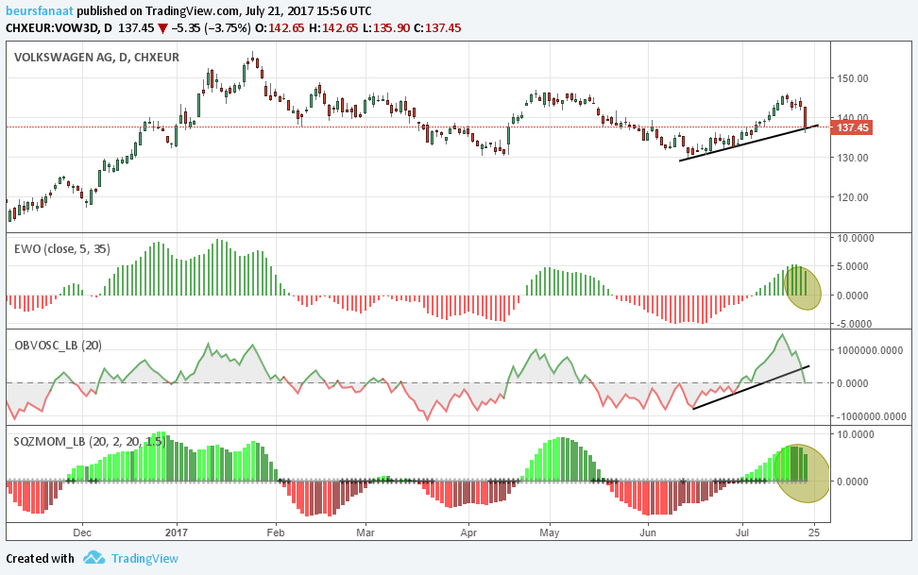Click the TradingView cloud logo icon
918x575 pixels.
tap(93, 557)
